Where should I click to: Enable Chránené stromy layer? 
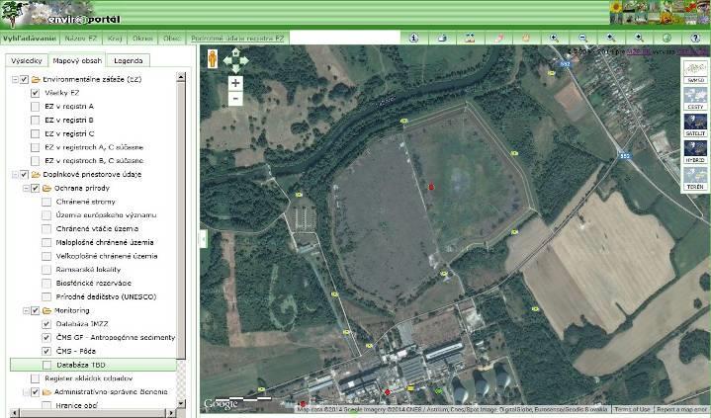pos(46,202)
